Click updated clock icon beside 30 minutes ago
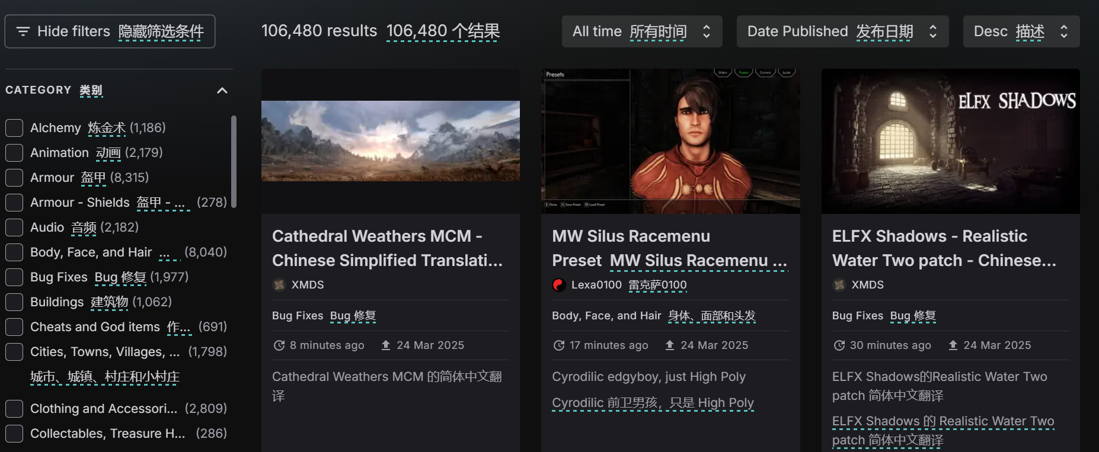 pyautogui.click(x=839, y=345)
